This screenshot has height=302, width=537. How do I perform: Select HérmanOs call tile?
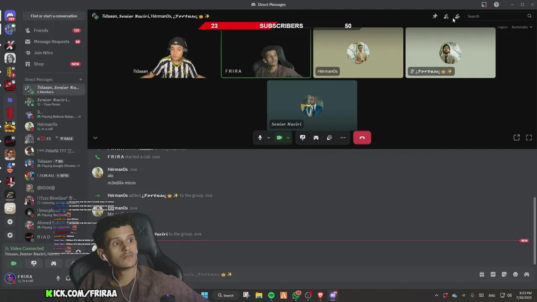click(x=358, y=53)
